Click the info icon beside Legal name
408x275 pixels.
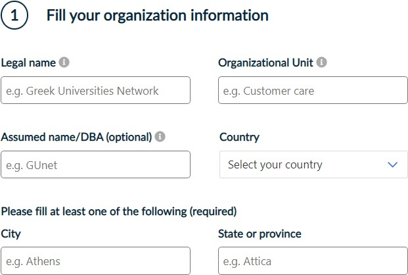64,63
